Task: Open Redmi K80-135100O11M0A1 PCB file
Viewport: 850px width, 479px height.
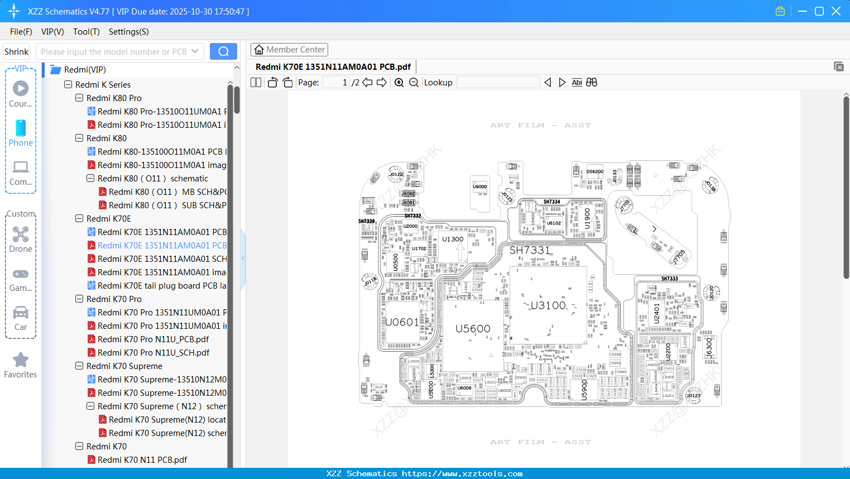Action: [157, 151]
